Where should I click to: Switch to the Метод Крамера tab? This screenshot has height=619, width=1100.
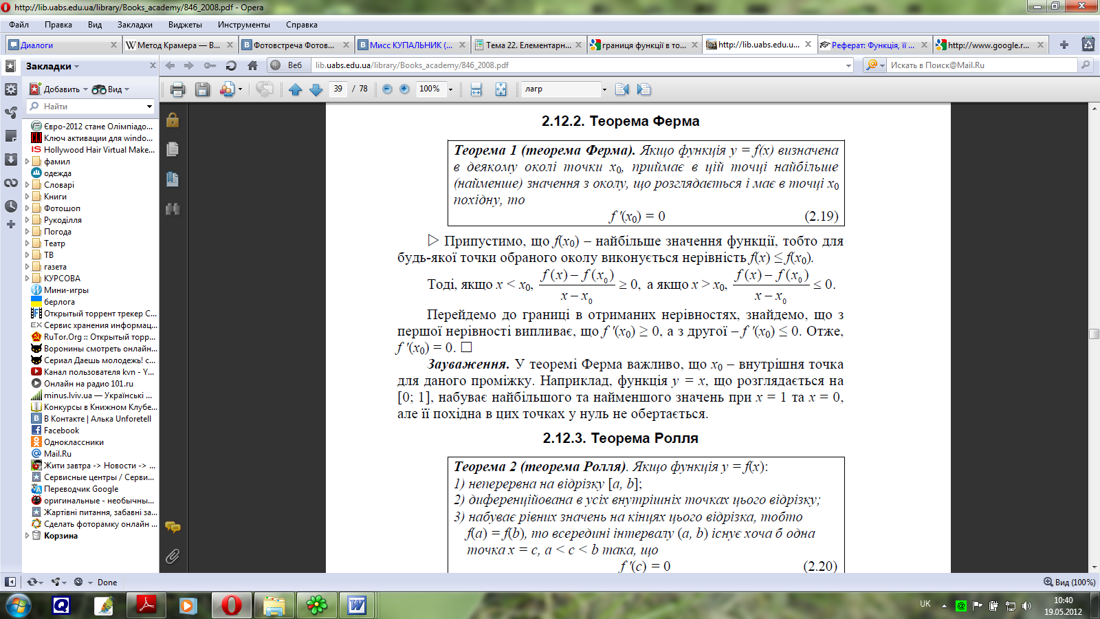(x=179, y=45)
